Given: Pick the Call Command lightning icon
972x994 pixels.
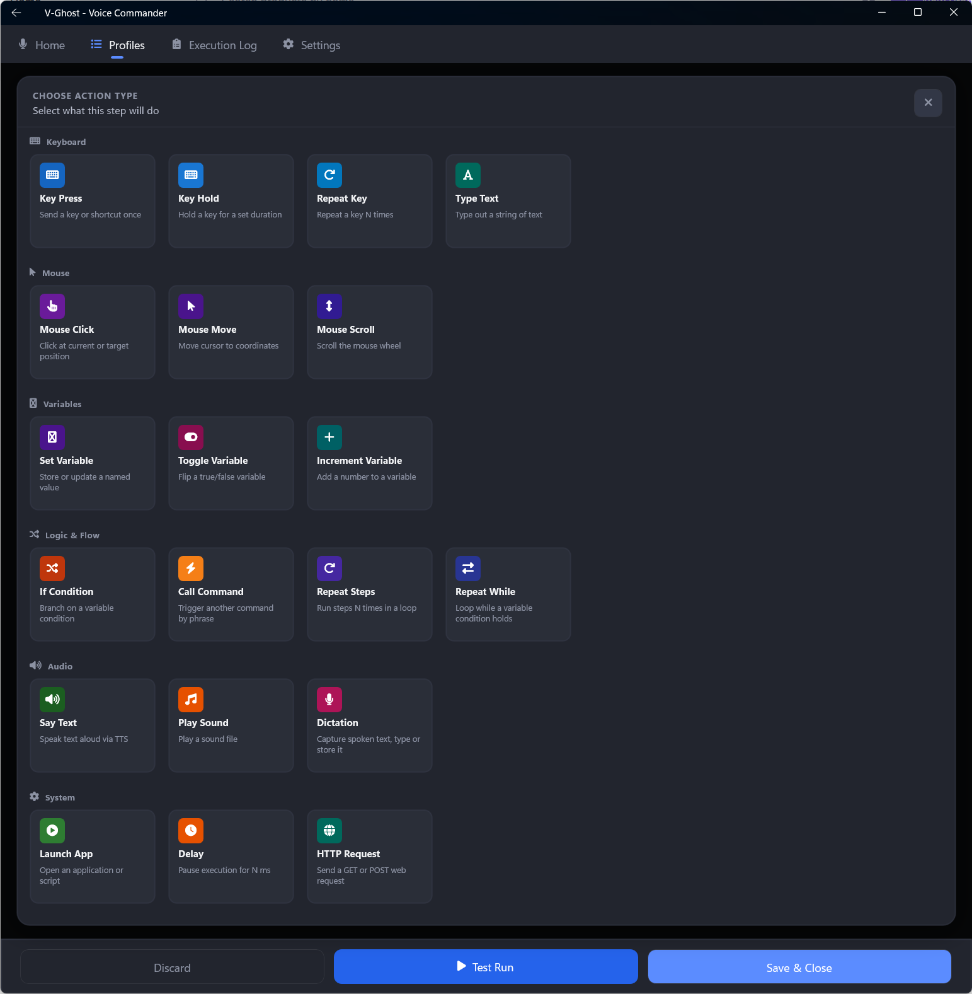Looking at the screenshot, I should click(x=191, y=569).
